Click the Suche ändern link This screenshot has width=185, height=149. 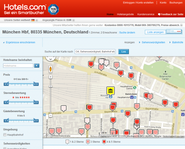click(127, 33)
